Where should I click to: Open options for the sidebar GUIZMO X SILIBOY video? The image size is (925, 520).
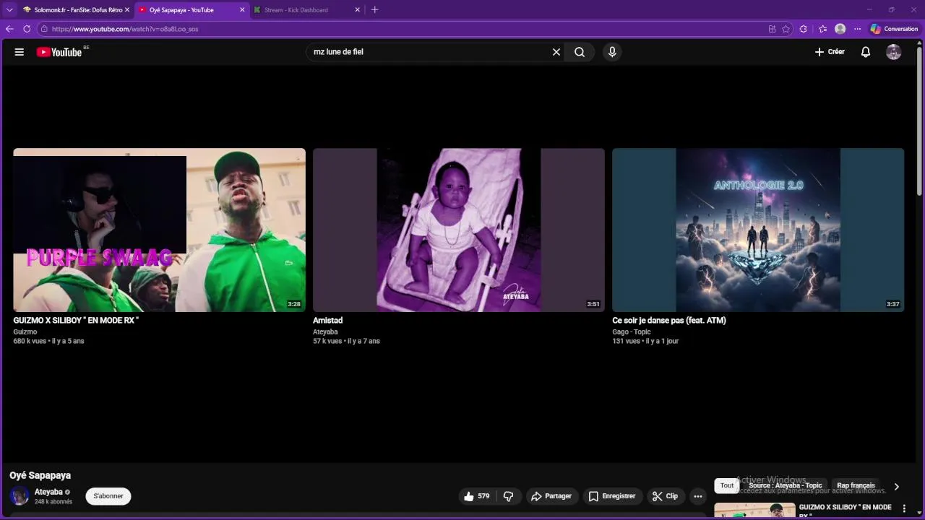tap(903, 509)
